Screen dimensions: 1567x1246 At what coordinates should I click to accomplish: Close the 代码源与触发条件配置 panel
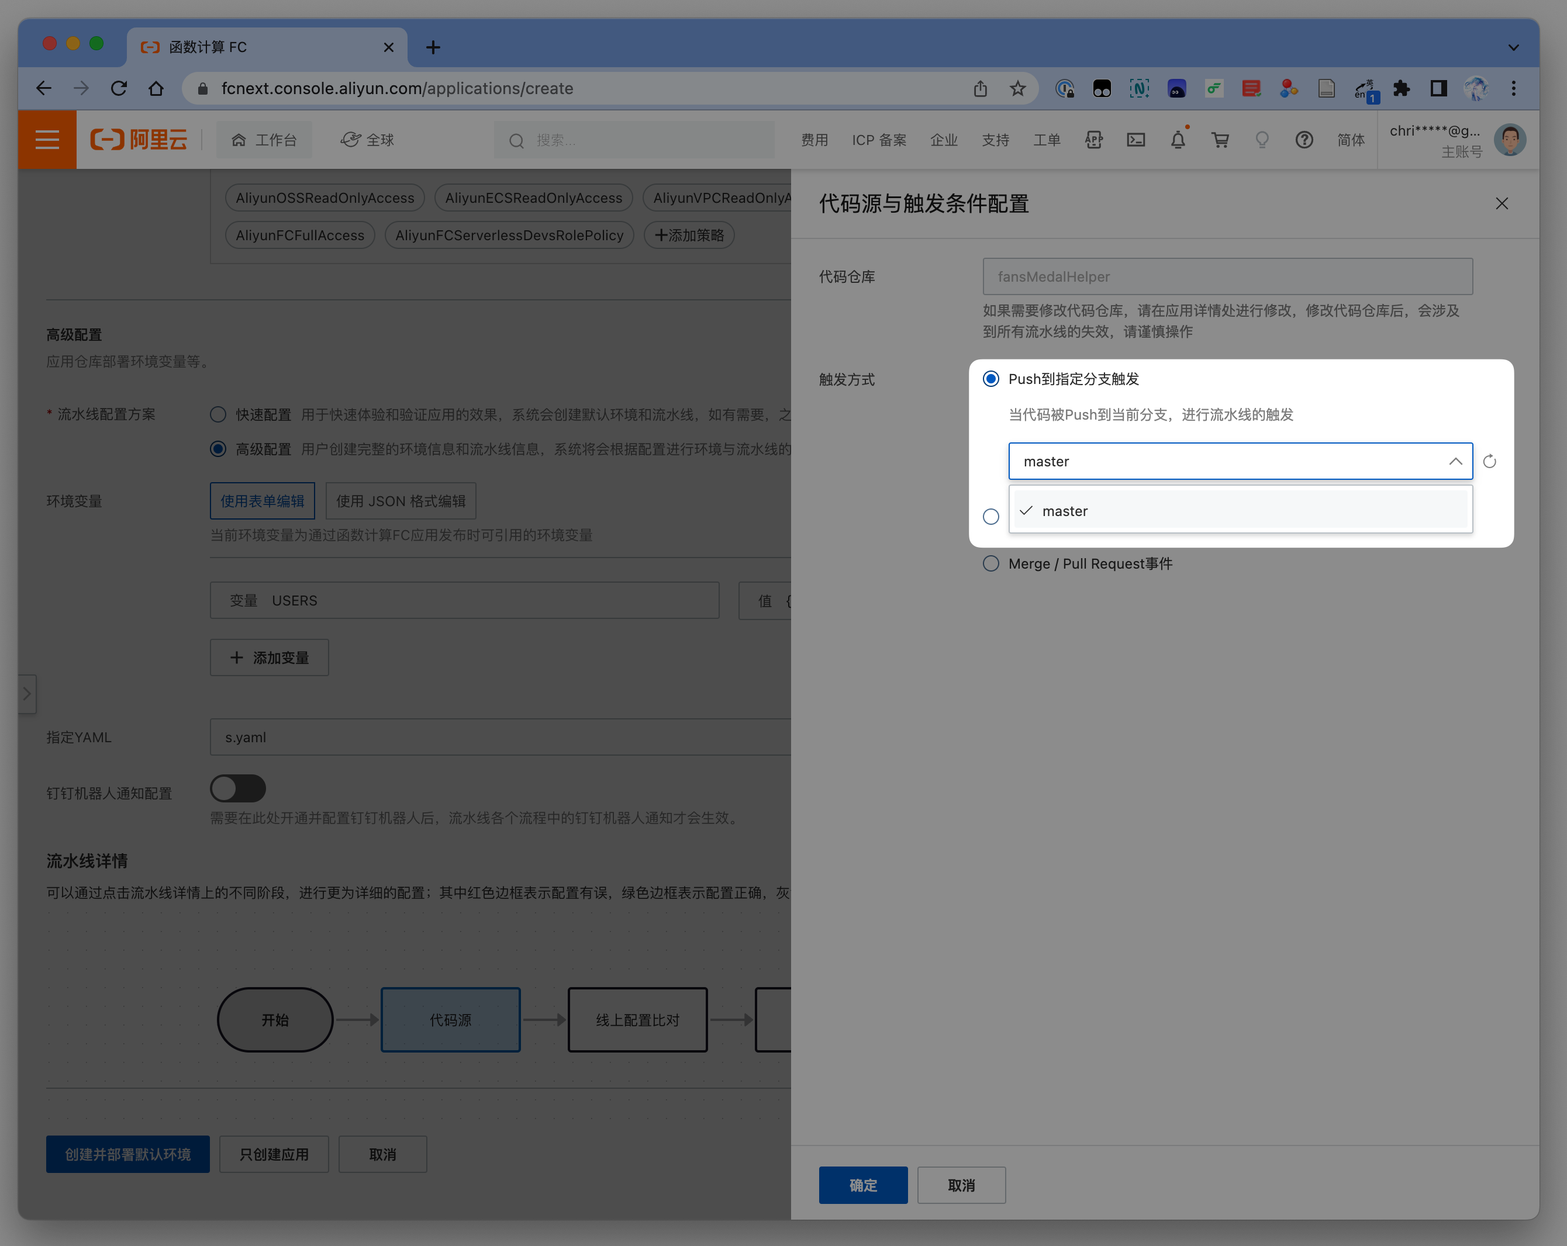[1502, 203]
